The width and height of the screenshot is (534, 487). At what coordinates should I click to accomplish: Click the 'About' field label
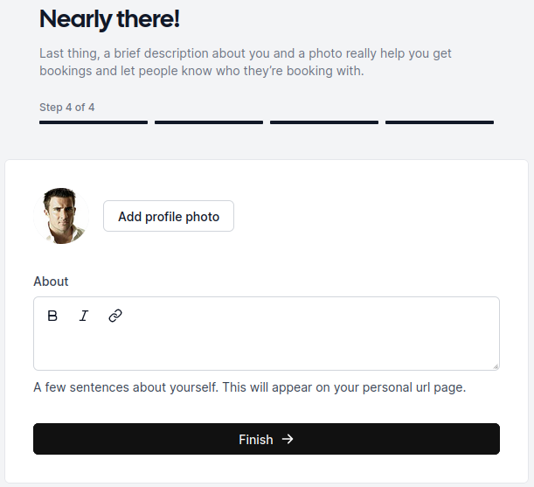pyautogui.click(x=51, y=282)
